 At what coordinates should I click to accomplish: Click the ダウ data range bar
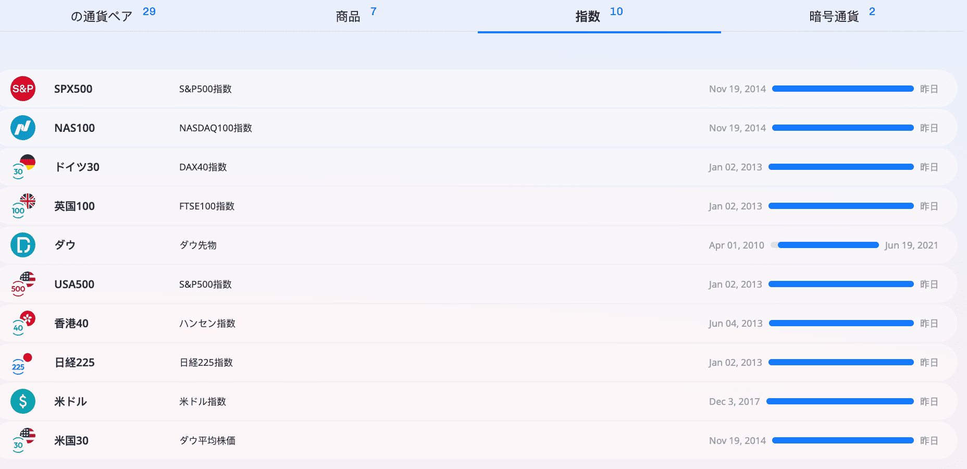click(x=825, y=245)
